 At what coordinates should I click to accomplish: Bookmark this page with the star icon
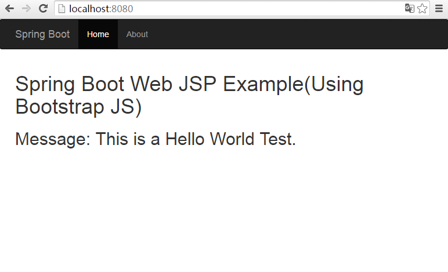422,9
